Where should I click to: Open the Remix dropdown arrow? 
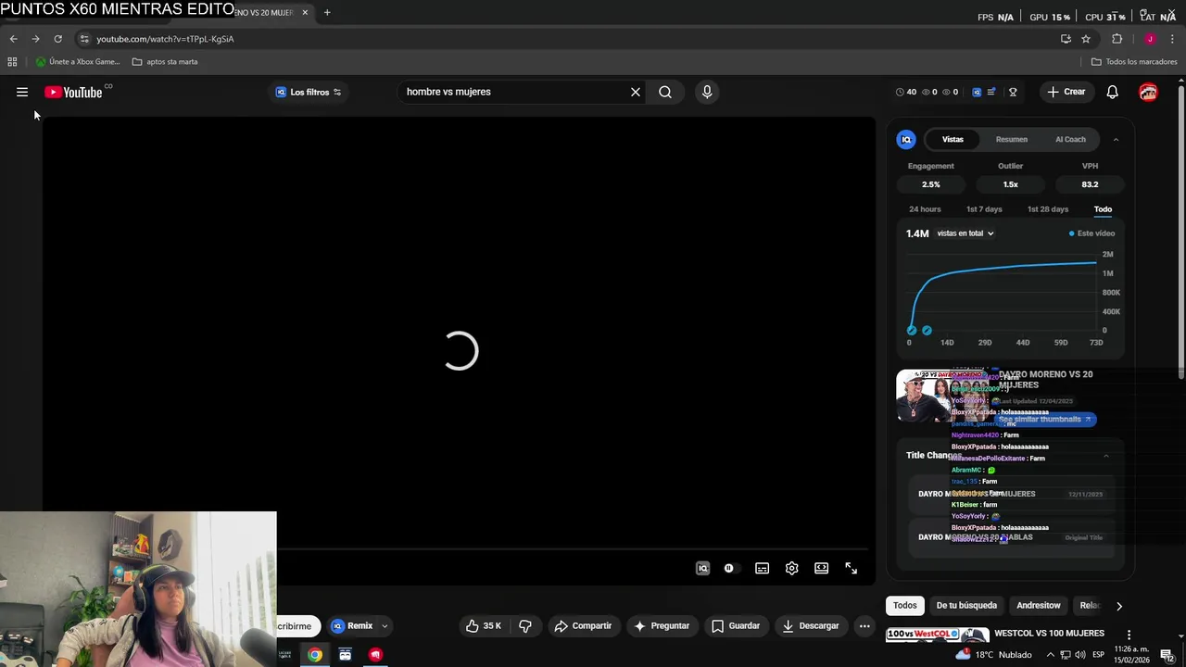385,626
